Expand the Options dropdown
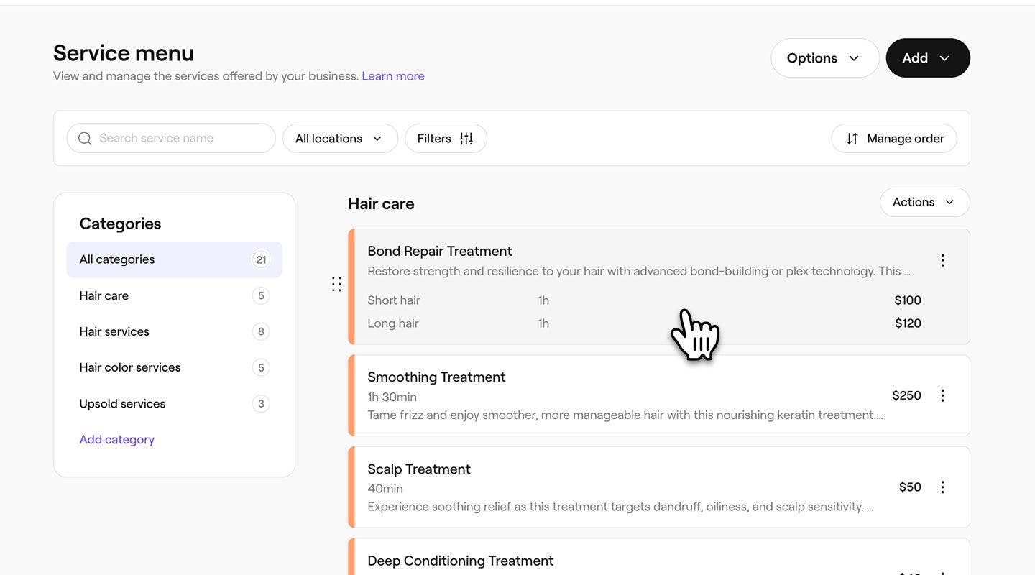 pos(824,58)
